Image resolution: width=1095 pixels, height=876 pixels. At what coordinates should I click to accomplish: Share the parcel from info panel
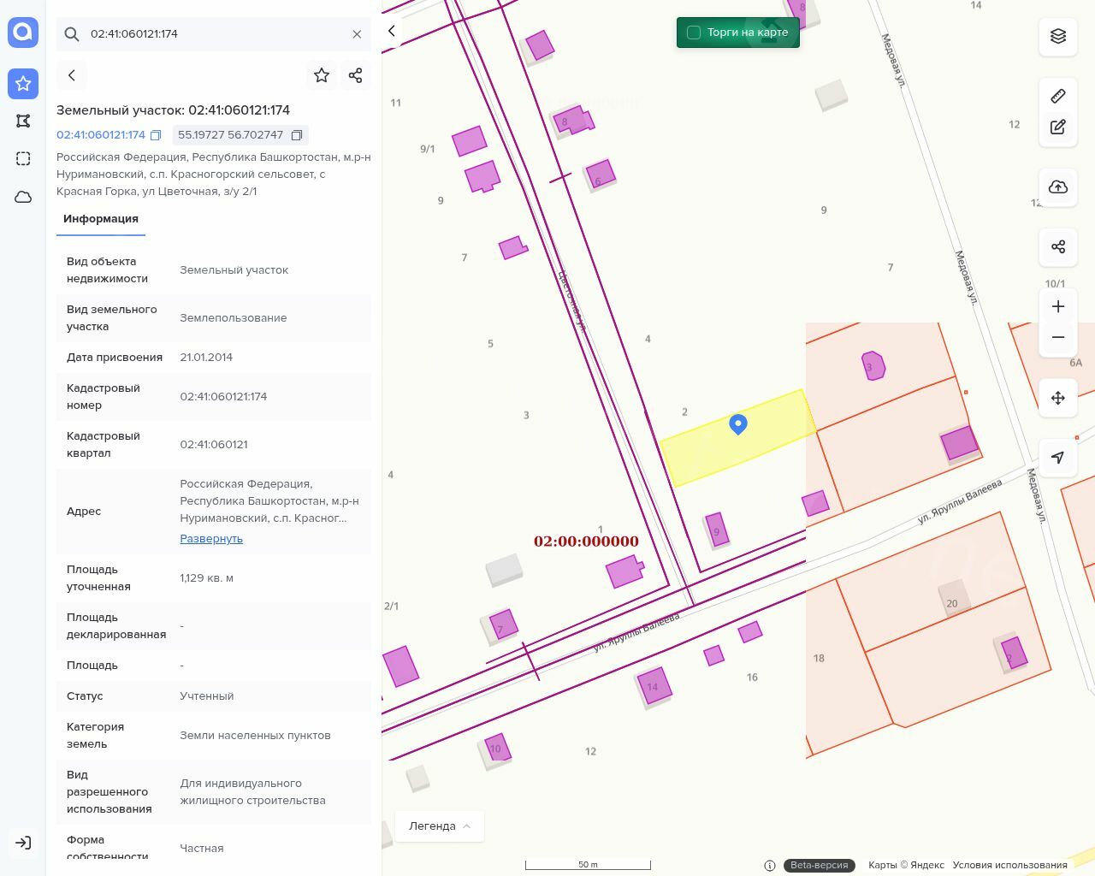pos(356,75)
